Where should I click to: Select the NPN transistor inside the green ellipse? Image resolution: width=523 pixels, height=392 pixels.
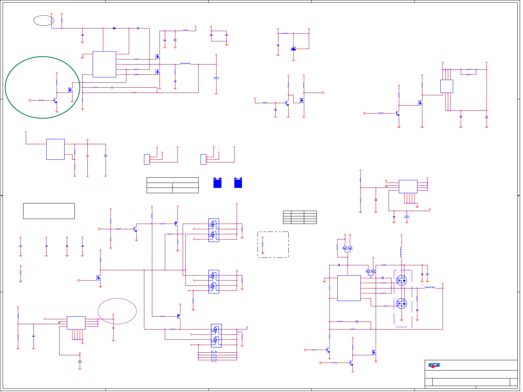(55, 100)
